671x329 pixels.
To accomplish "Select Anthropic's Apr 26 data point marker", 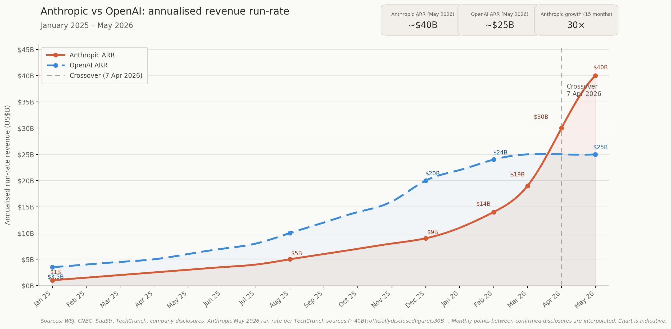I will pos(561,128).
